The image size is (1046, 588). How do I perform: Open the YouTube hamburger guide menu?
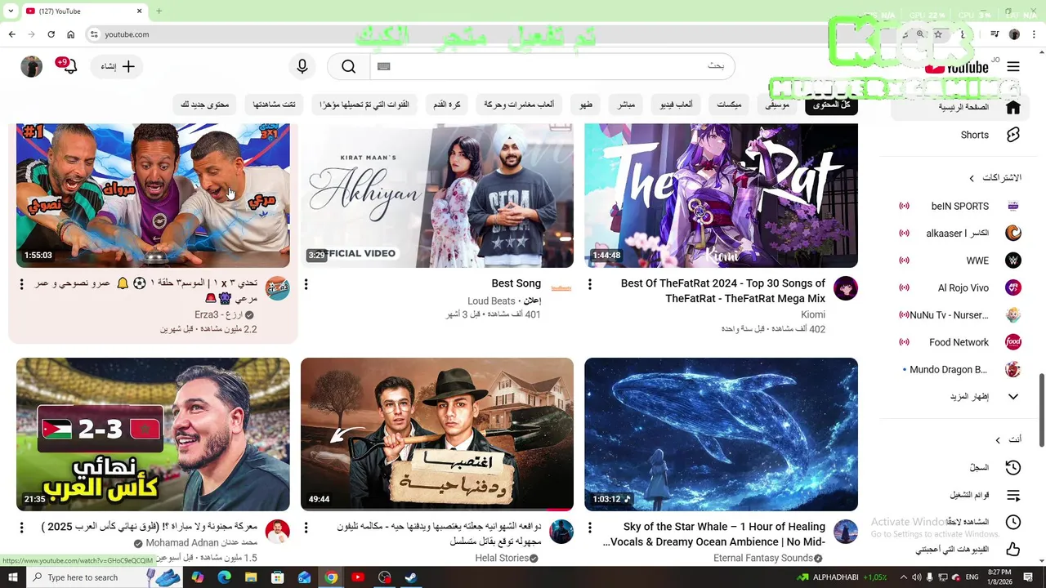(x=1013, y=67)
